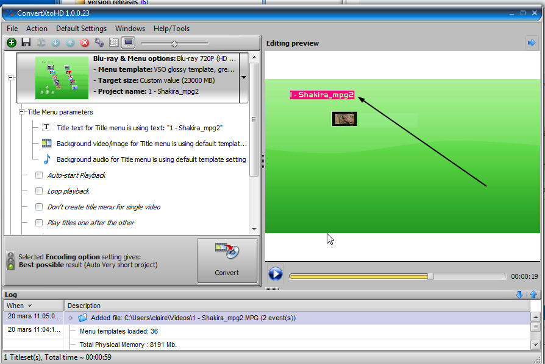Click the preview playback progress slider knob
The image size is (545, 364).
coord(430,276)
